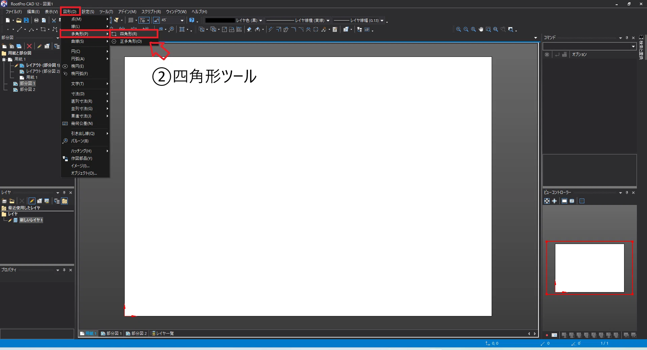This screenshot has width=647, height=350.
Task: Open the ヘルプ(H) menu
Action: (199, 11)
